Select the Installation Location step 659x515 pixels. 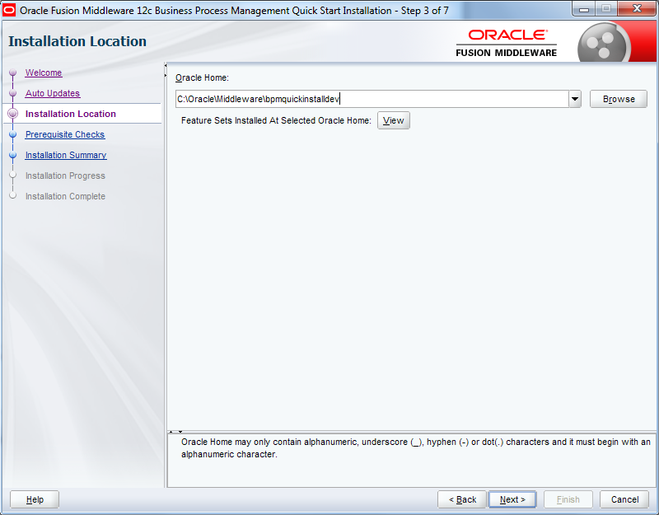[x=70, y=114]
